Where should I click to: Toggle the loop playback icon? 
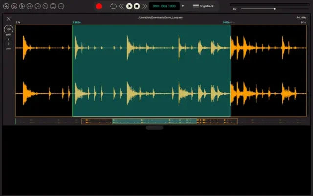click(x=113, y=6)
